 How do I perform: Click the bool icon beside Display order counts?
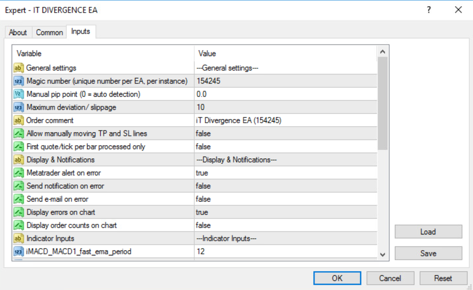coord(18,225)
